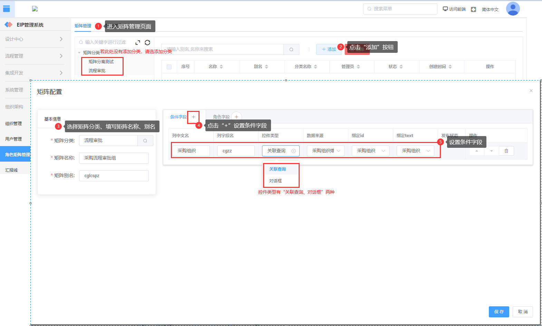This screenshot has height=326, width=542.
Task: Open the 绑定id dropdown
Action: 370,151
